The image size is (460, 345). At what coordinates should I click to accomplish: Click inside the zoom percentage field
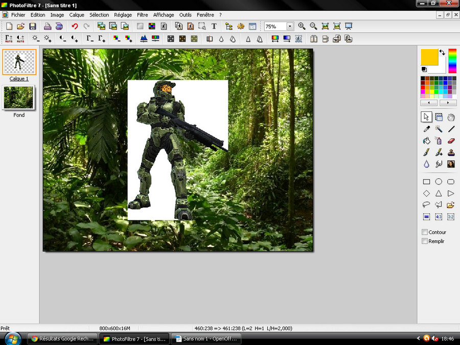pyautogui.click(x=275, y=27)
